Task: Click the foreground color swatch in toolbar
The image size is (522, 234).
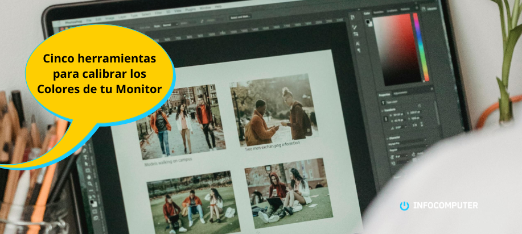Action: click(92, 201)
